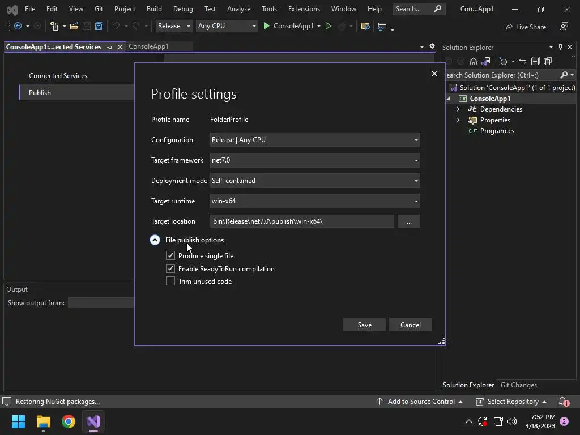
Task: Click Collapse All in Solution Explorer
Action: pyautogui.click(x=535, y=61)
